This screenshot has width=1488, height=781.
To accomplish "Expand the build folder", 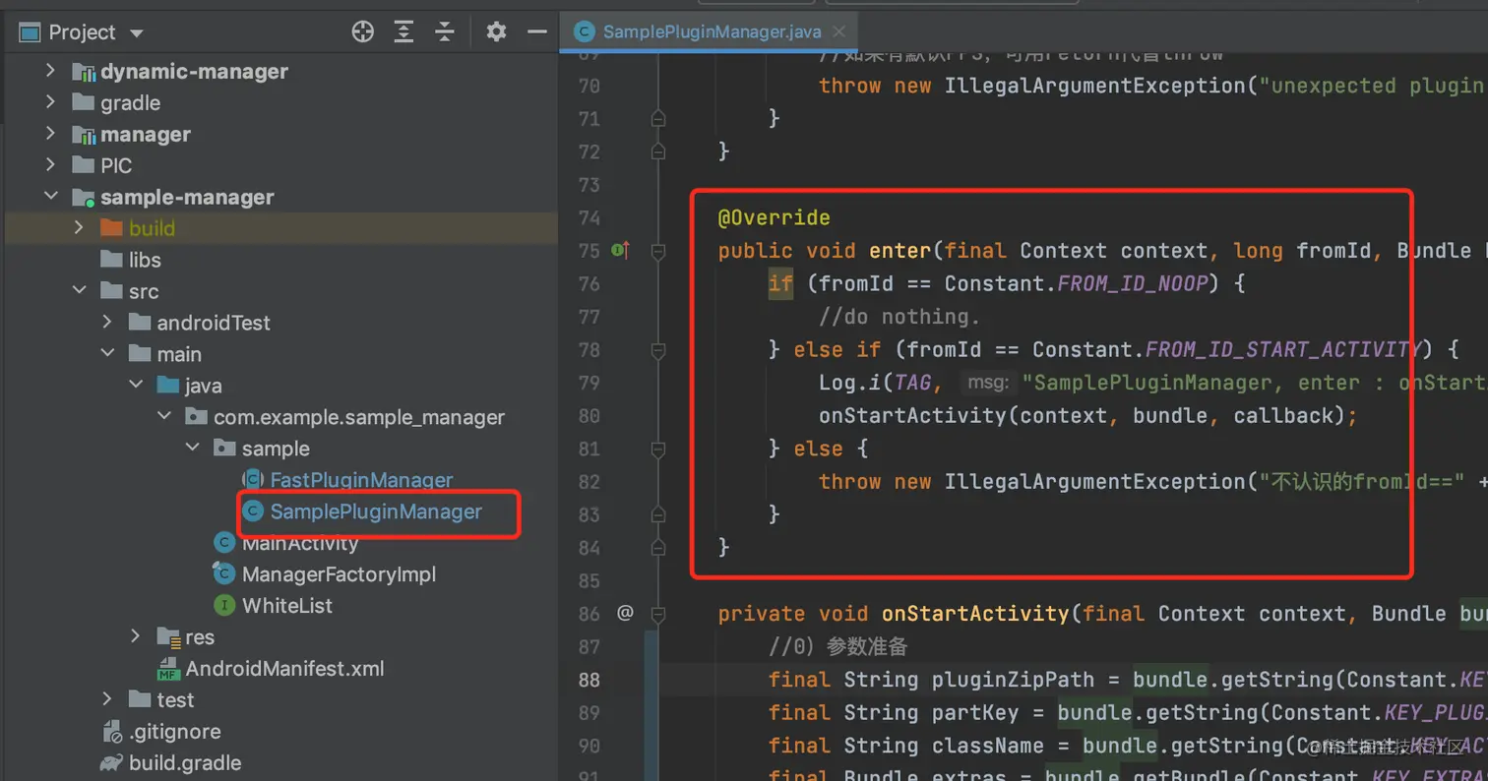I will point(79,229).
